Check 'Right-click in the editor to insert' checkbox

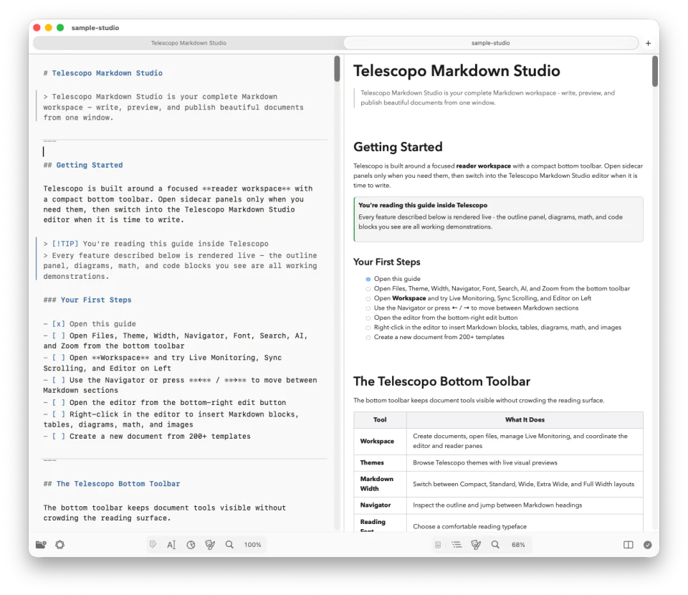click(x=368, y=328)
